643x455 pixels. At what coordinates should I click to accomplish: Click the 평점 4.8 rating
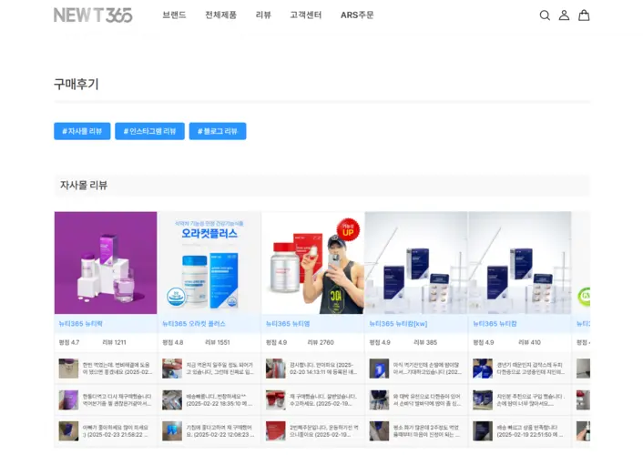click(x=173, y=342)
